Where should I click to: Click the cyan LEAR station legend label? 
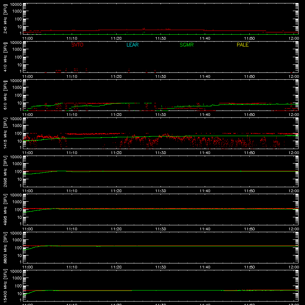[x=132, y=45]
